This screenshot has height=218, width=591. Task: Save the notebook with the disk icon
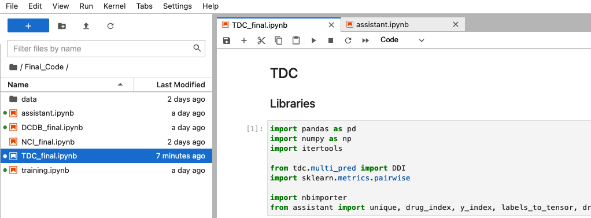point(227,40)
